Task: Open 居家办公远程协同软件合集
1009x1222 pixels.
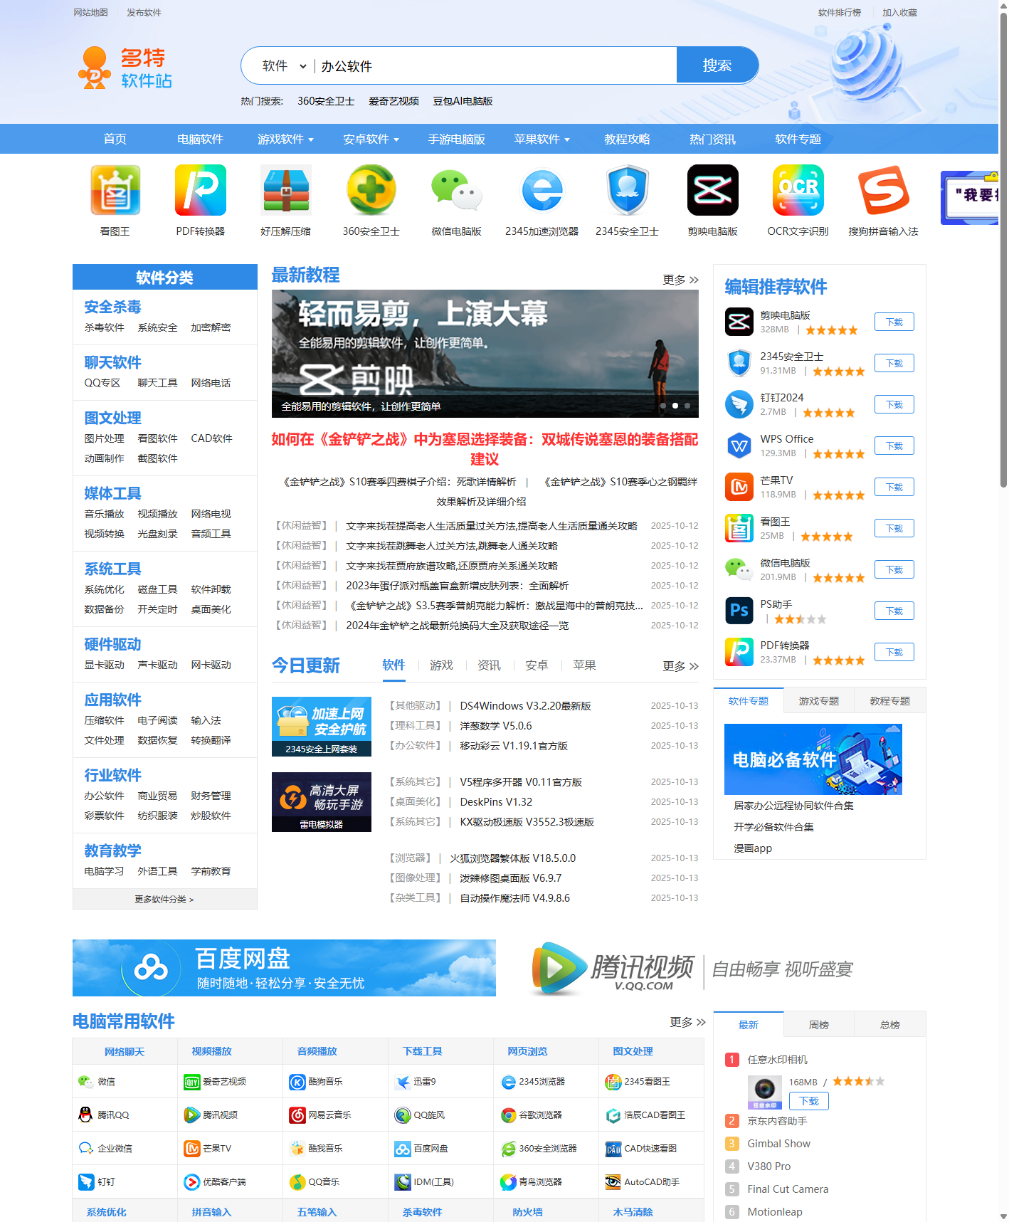Action: tap(794, 806)
